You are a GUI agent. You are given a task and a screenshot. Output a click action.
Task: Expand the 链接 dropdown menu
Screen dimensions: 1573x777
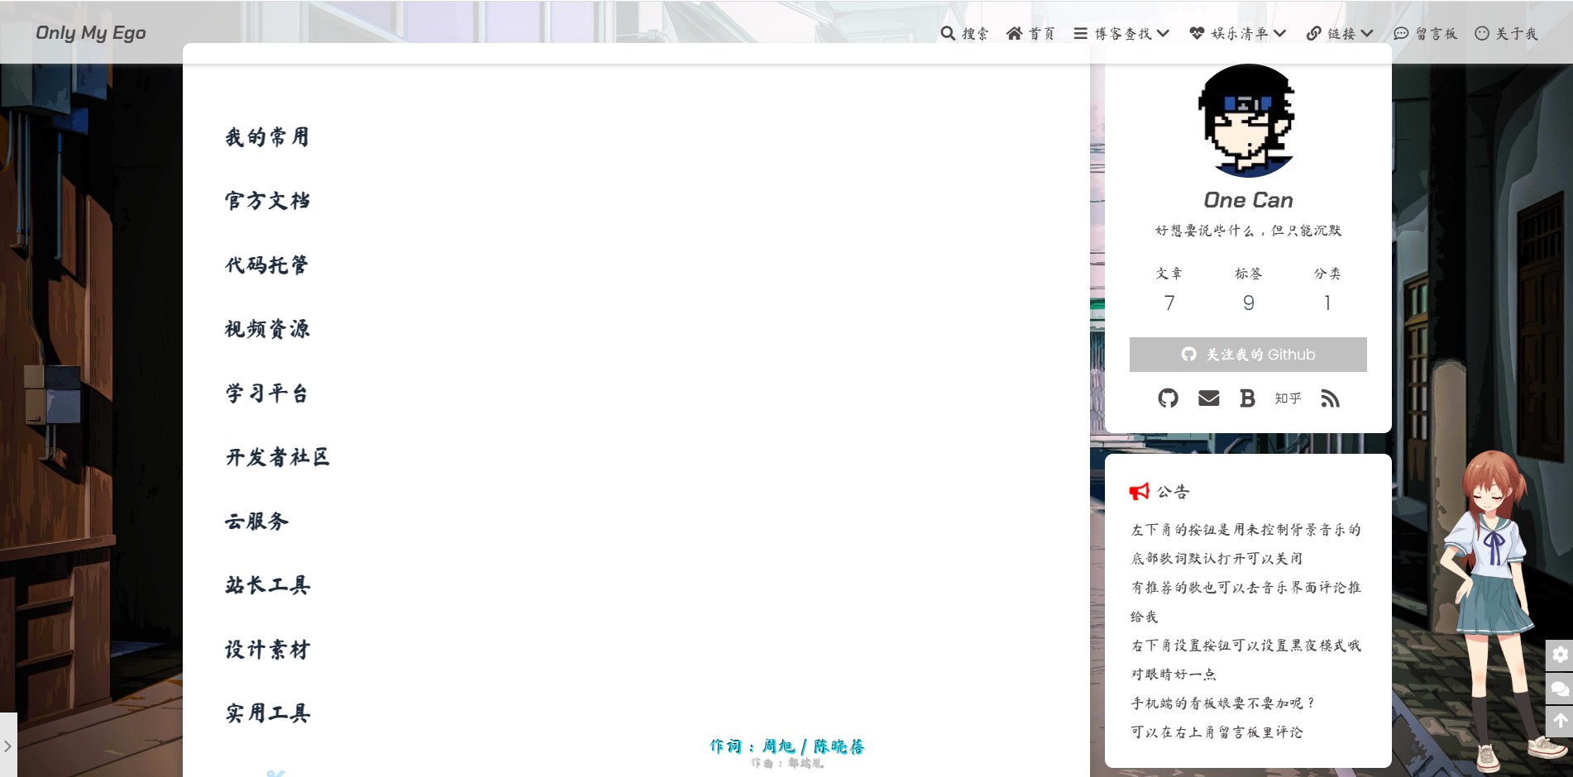pyautogui.click(x=1340, y=33)
